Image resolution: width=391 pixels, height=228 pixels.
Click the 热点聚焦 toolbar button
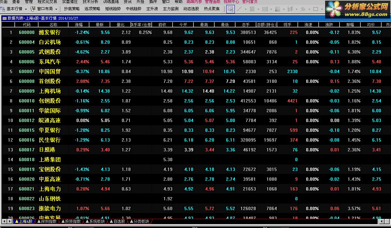(212, 9)
